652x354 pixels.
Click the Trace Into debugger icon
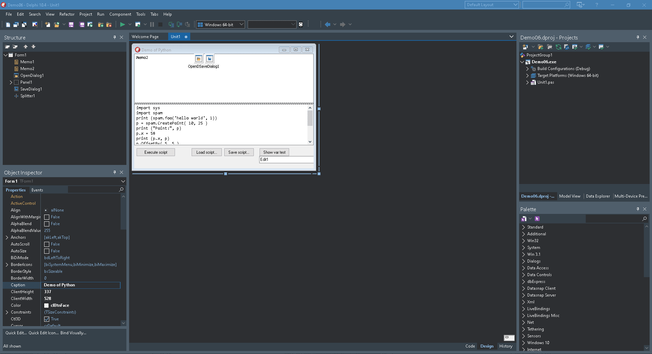click(x=171, y=24)
